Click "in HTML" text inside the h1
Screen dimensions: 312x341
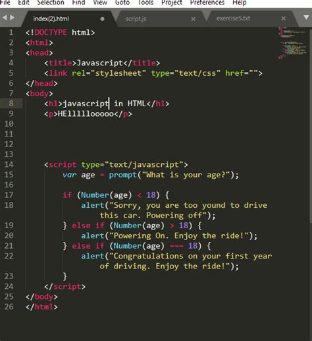point(130,104)
